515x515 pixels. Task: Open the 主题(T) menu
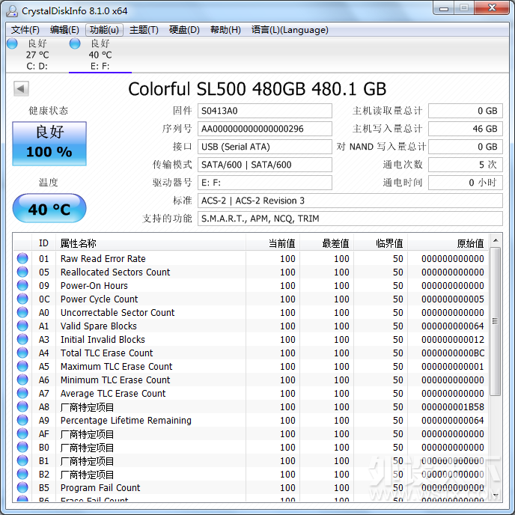144,30
